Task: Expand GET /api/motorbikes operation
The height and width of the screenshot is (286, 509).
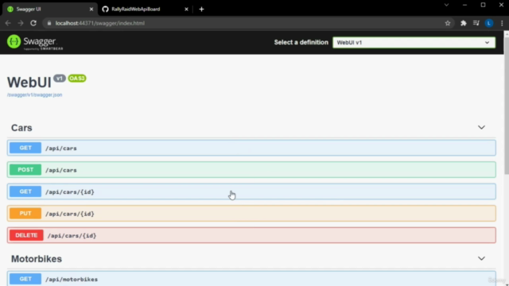Action: [x=251, y=279]
